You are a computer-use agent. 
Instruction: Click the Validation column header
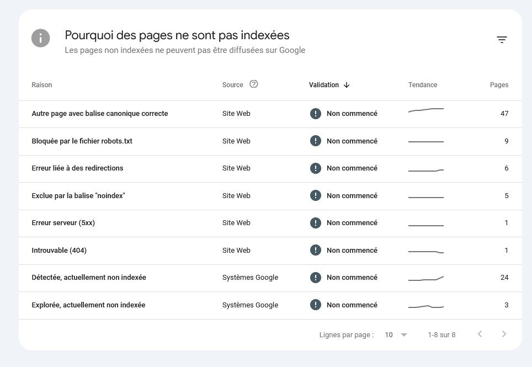pos(324,85)
